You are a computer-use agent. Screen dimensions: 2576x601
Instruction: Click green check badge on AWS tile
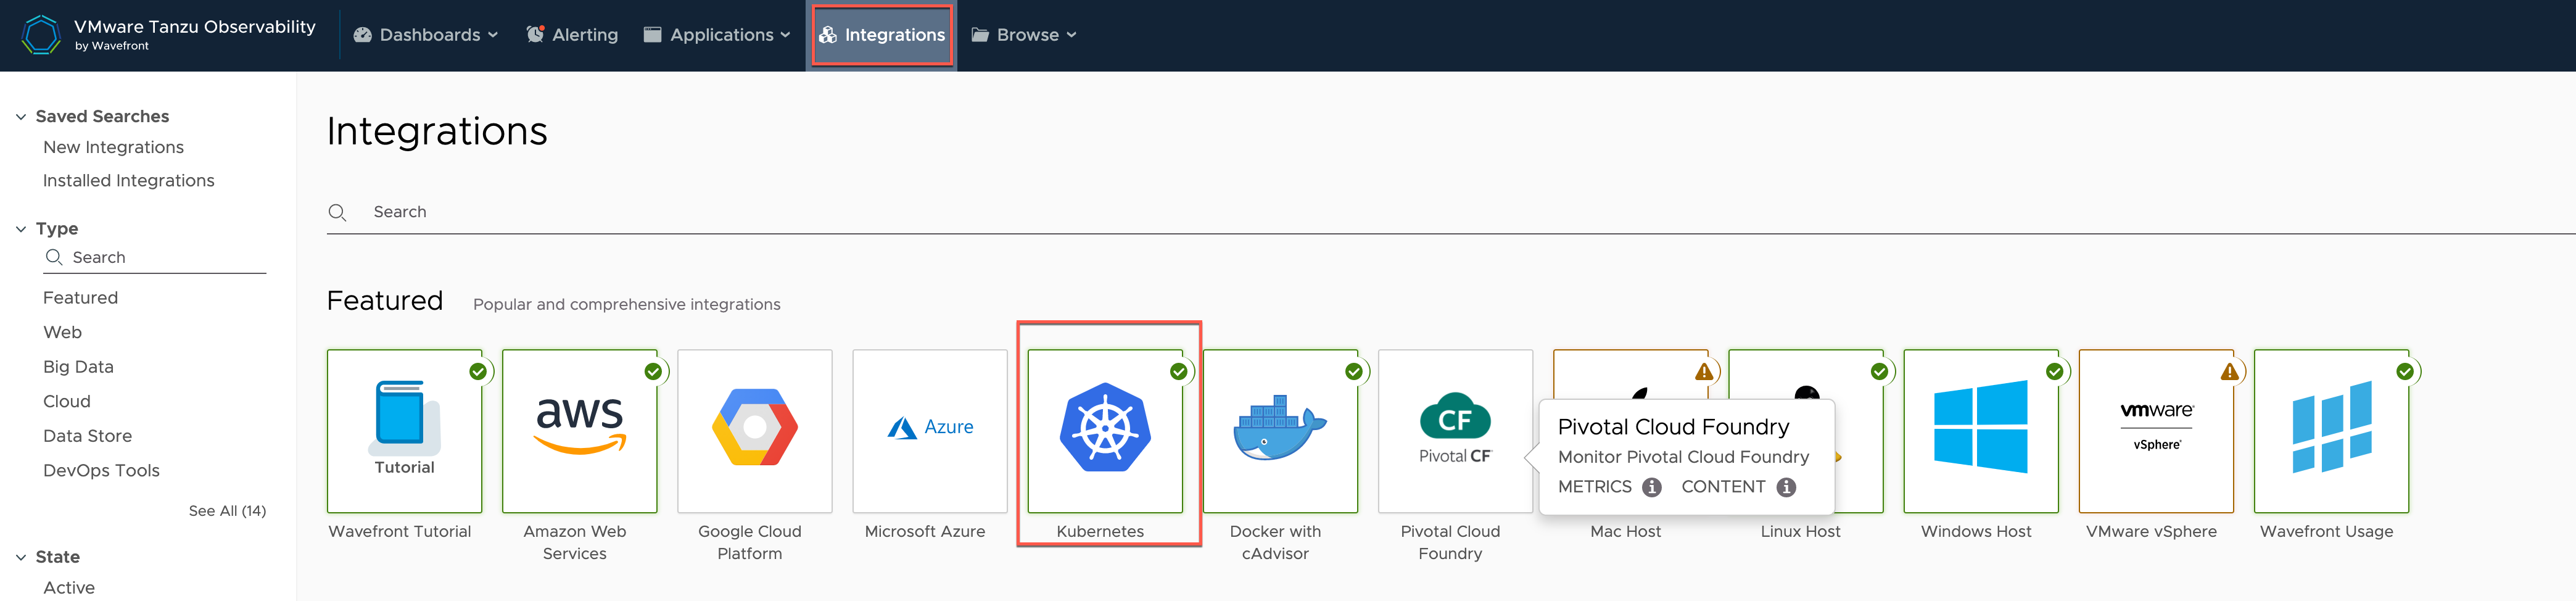[653, 372]
